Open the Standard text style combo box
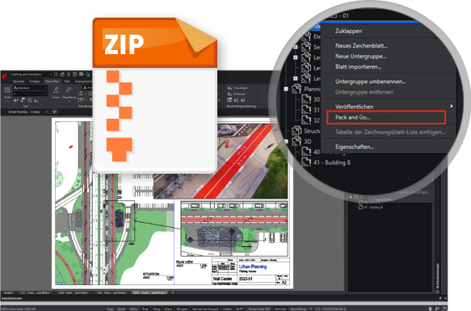The width and height of the screenshot is (471, 311). [x=31, y=88]
